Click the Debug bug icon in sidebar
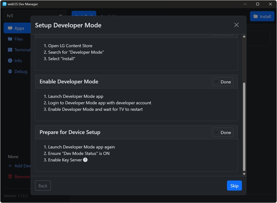This screenshot has height=203, width=277. 10,71
